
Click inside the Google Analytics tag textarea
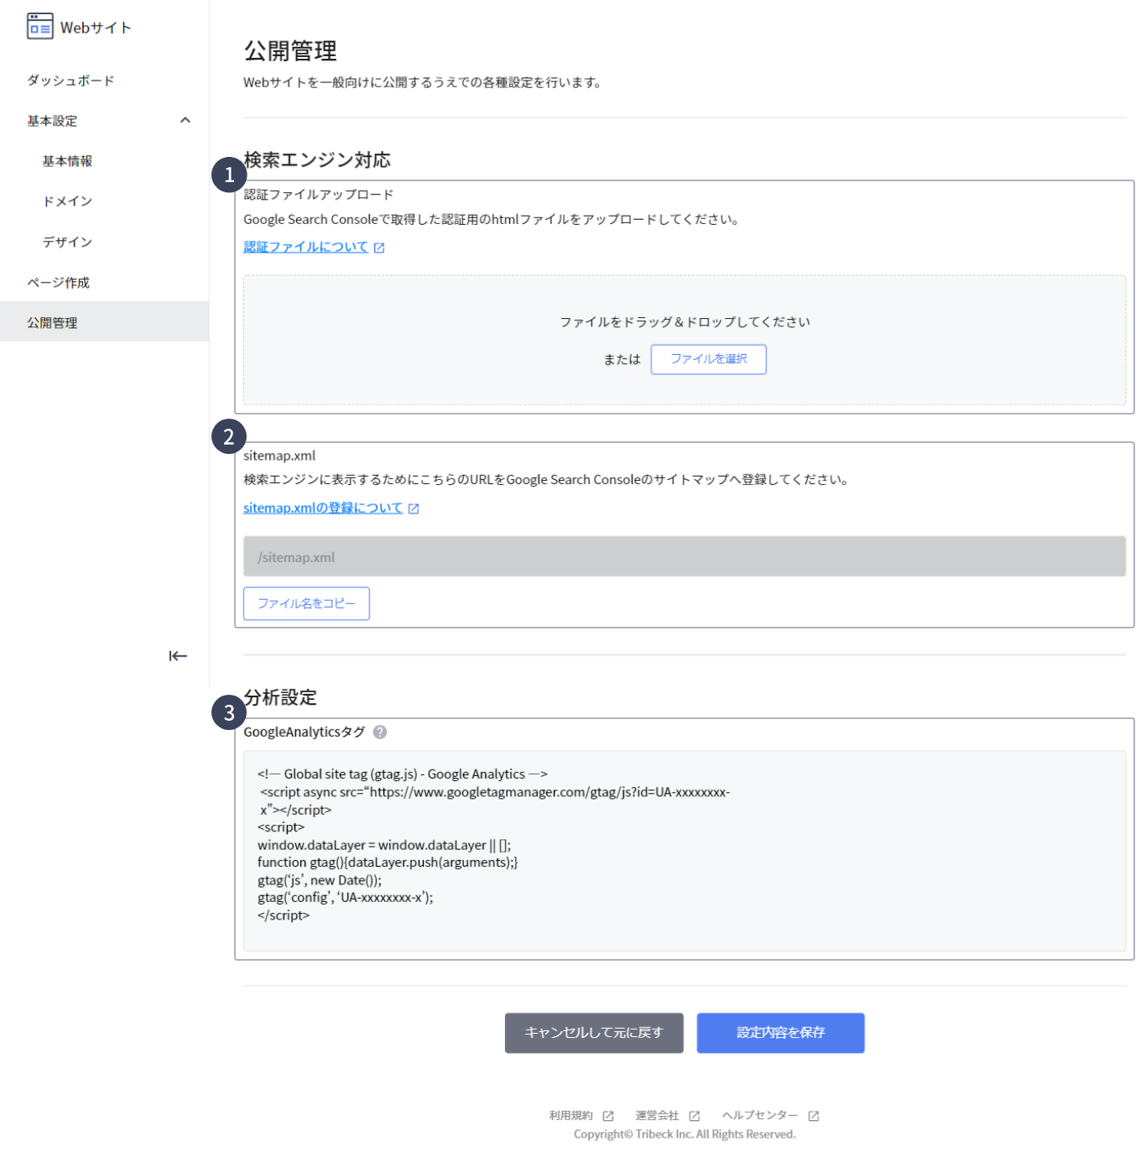tap(684, 851)
